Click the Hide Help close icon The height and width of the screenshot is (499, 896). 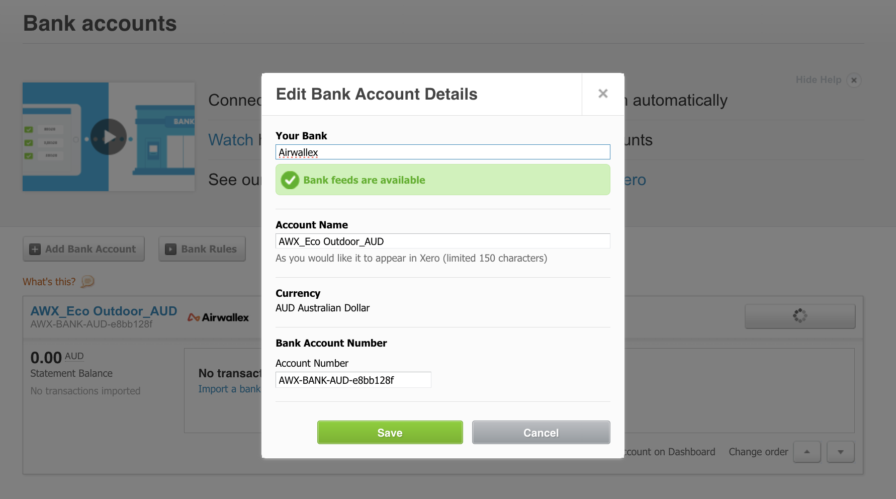click(x=854, y=80)
